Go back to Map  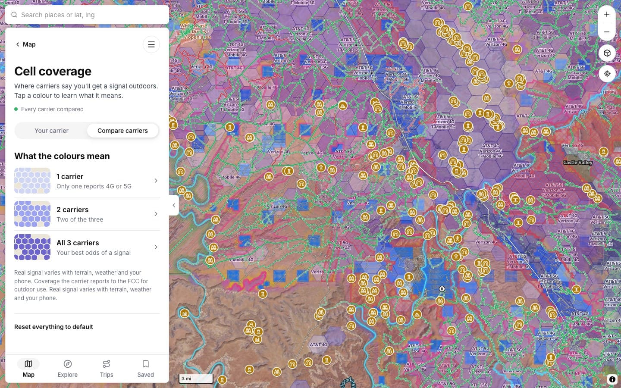25,44
